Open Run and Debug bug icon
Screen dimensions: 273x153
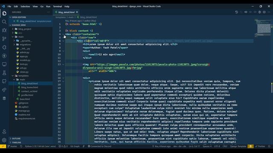4,30
